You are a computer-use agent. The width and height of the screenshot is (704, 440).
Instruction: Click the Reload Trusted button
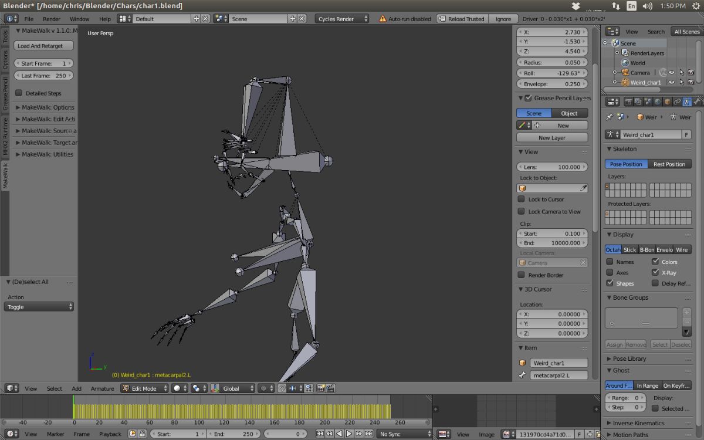tap(462, 19)
